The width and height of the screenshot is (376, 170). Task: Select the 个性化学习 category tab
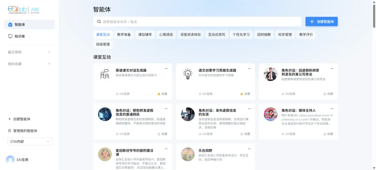[241, 34]
